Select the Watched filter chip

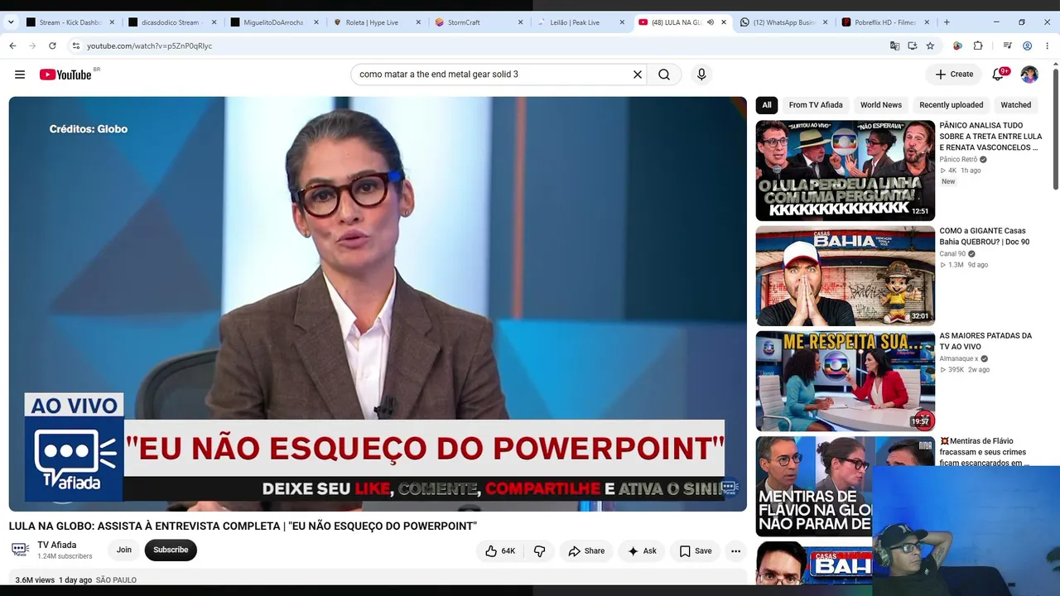[x=1015, y=105]
